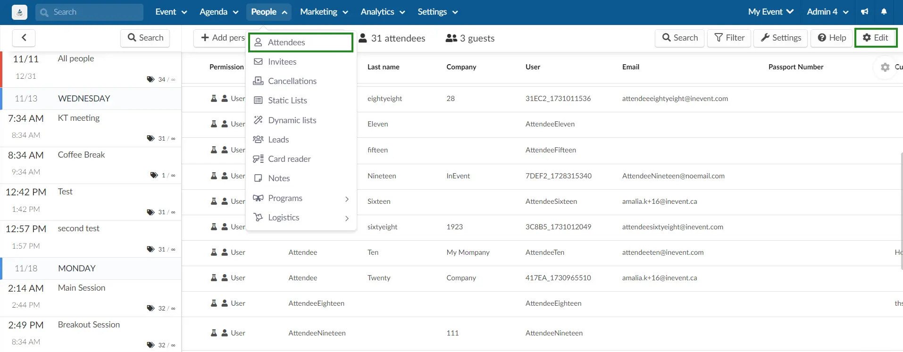Click the InEvent logo icon
This screenshot has height=352, width=903.
[x=19, y=12]
